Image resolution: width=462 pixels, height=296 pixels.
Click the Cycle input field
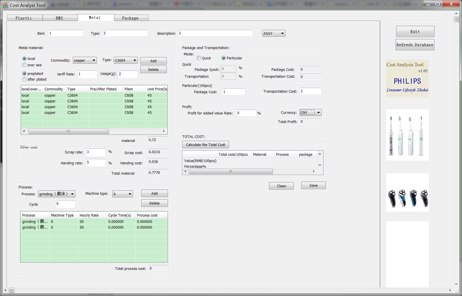65,204
